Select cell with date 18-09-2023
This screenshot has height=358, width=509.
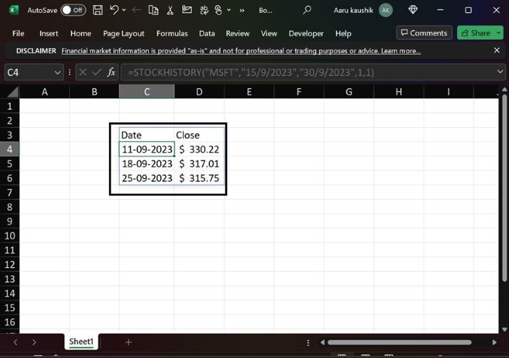147,163
